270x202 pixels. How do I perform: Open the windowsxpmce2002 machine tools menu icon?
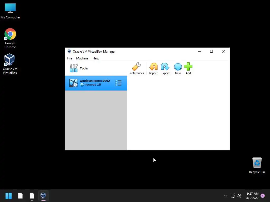click(118, 83)
